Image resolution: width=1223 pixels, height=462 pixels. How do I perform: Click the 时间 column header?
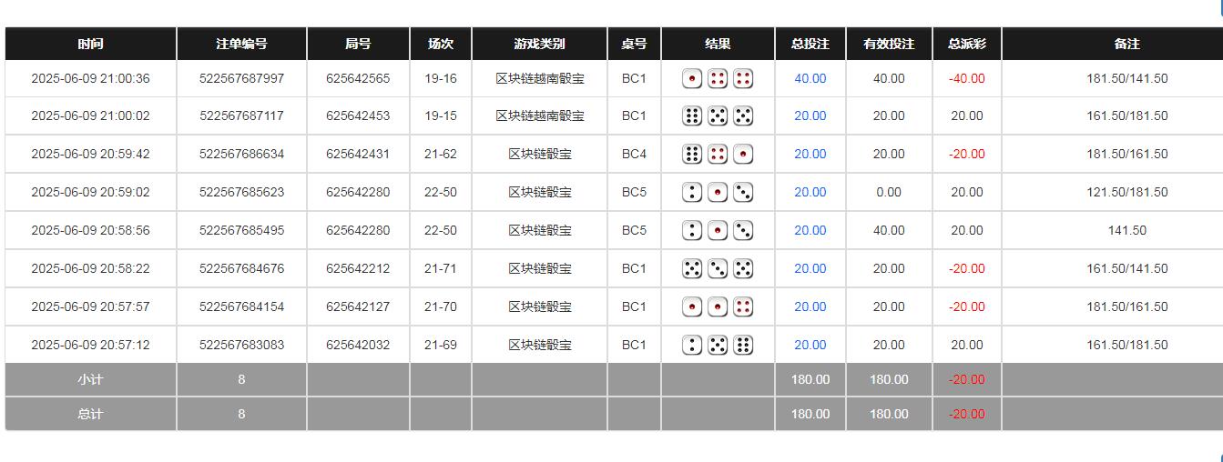point(90,44)
